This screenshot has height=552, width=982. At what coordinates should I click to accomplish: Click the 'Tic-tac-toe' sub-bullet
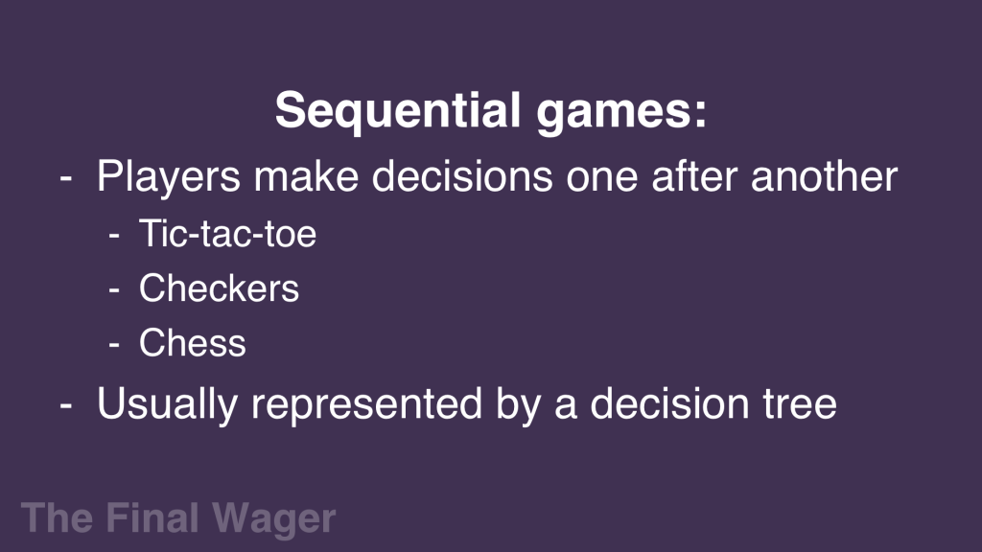pyautogui.click(x=227, y=234)
